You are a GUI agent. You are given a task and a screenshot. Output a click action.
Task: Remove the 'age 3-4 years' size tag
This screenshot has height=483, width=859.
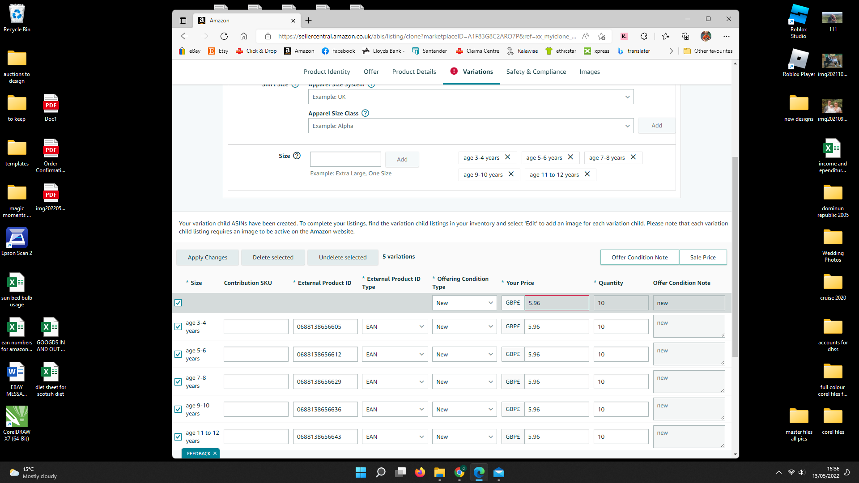(507, 157)
